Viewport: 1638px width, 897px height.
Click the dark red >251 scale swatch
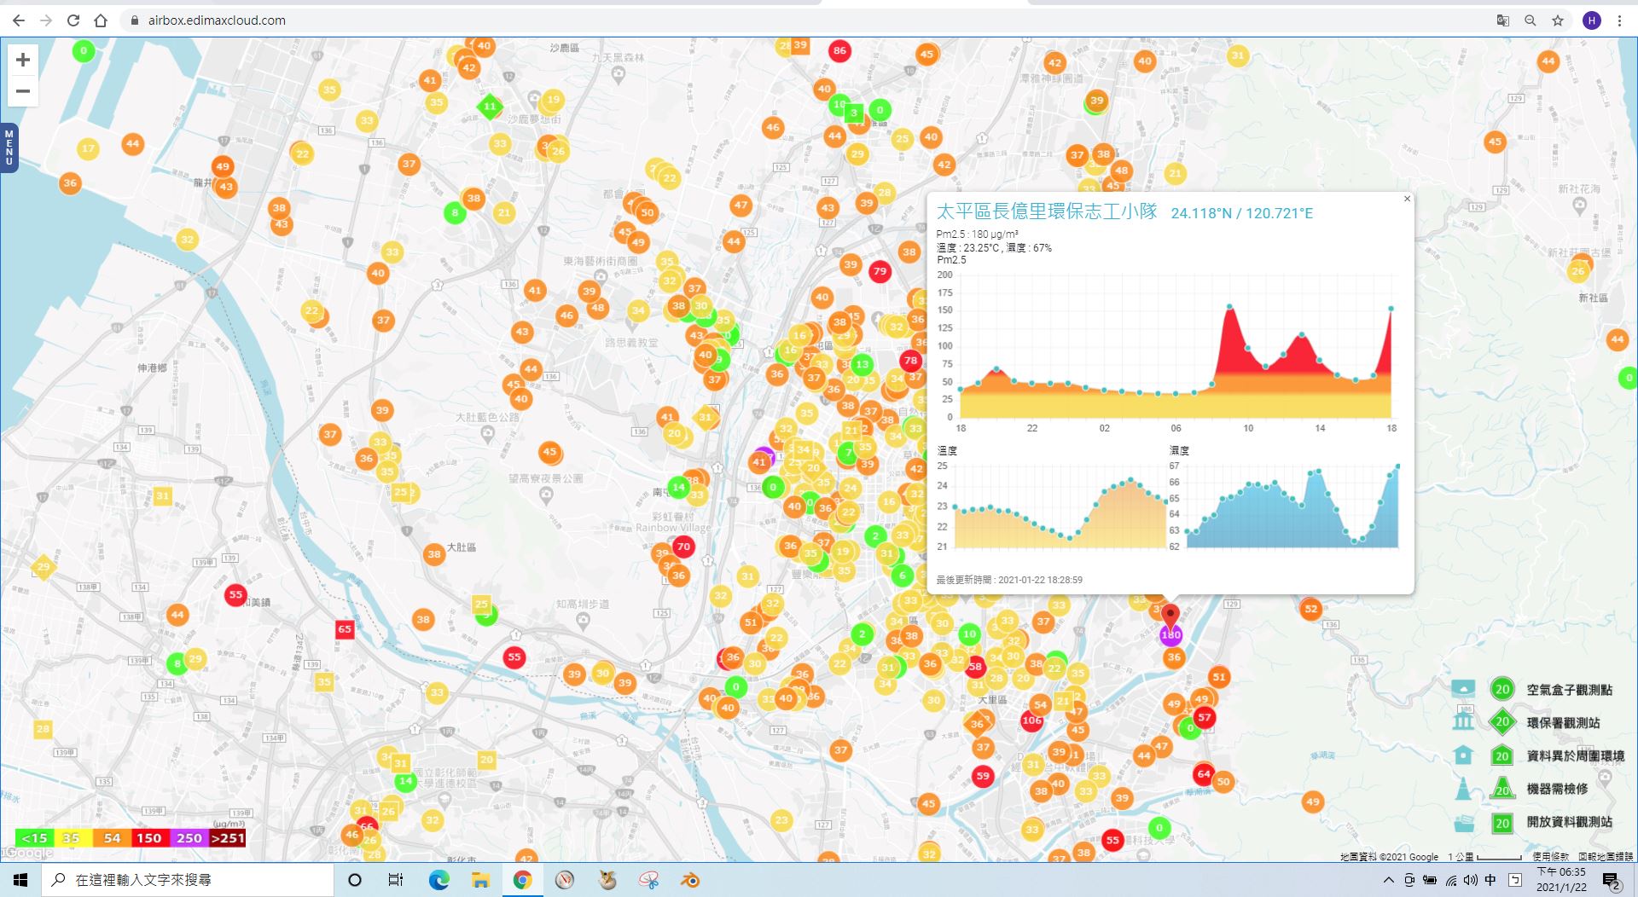pos(228,838)
